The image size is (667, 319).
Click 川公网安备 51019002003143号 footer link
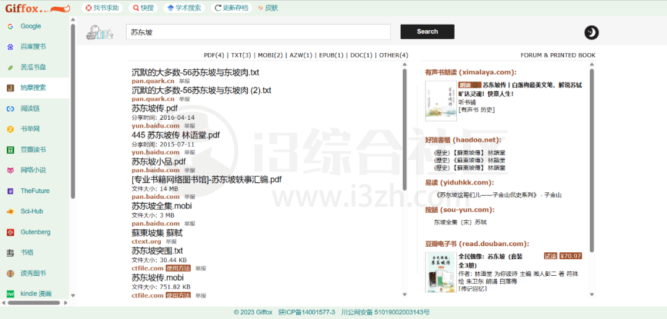[x=385, y=313]
